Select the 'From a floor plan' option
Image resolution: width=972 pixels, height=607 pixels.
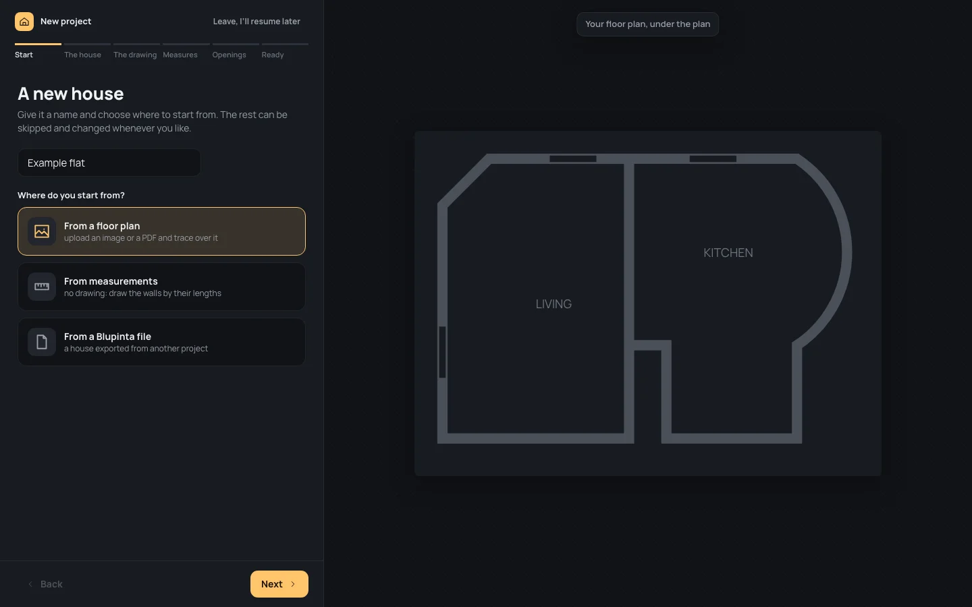[x=161, y=231]
